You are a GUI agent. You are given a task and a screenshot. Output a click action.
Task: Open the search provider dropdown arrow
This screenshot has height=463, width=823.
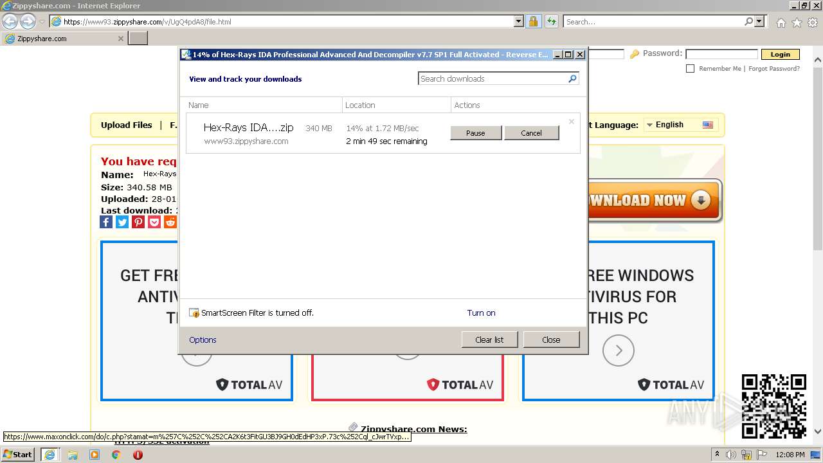pos(760,21)
